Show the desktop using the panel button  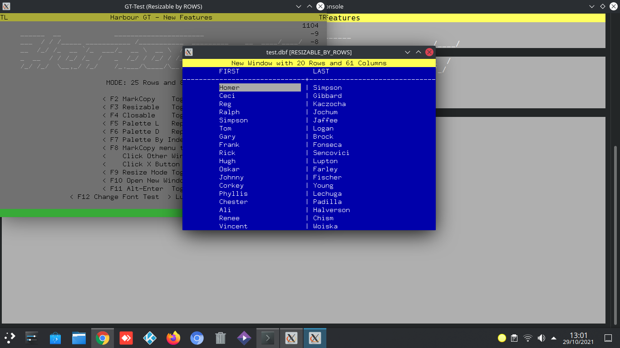[x=608, y=338]
